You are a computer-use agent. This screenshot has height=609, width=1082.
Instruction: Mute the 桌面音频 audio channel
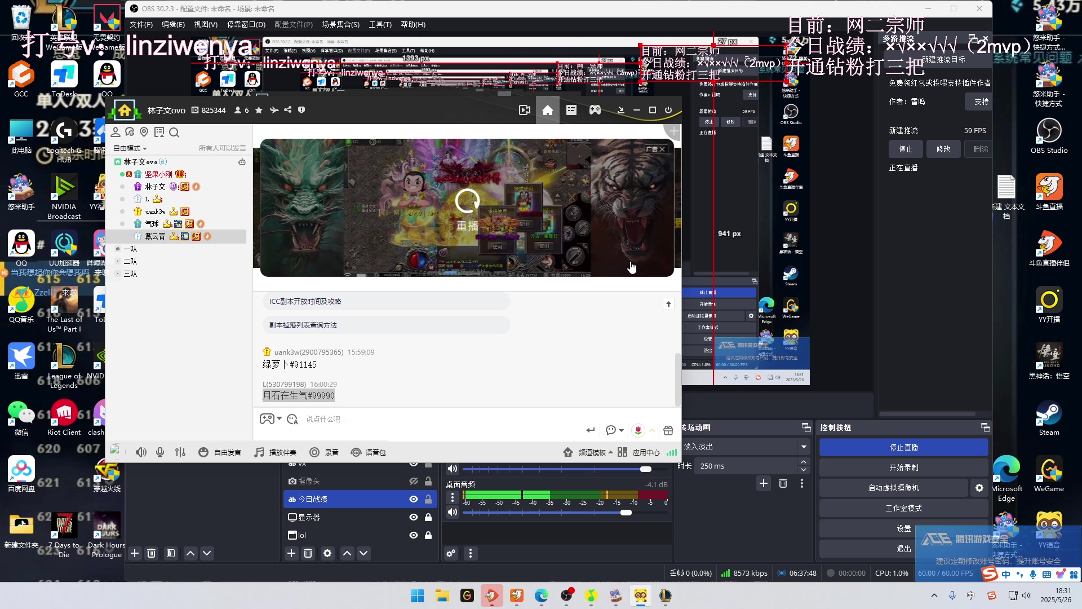coord(452,512)
